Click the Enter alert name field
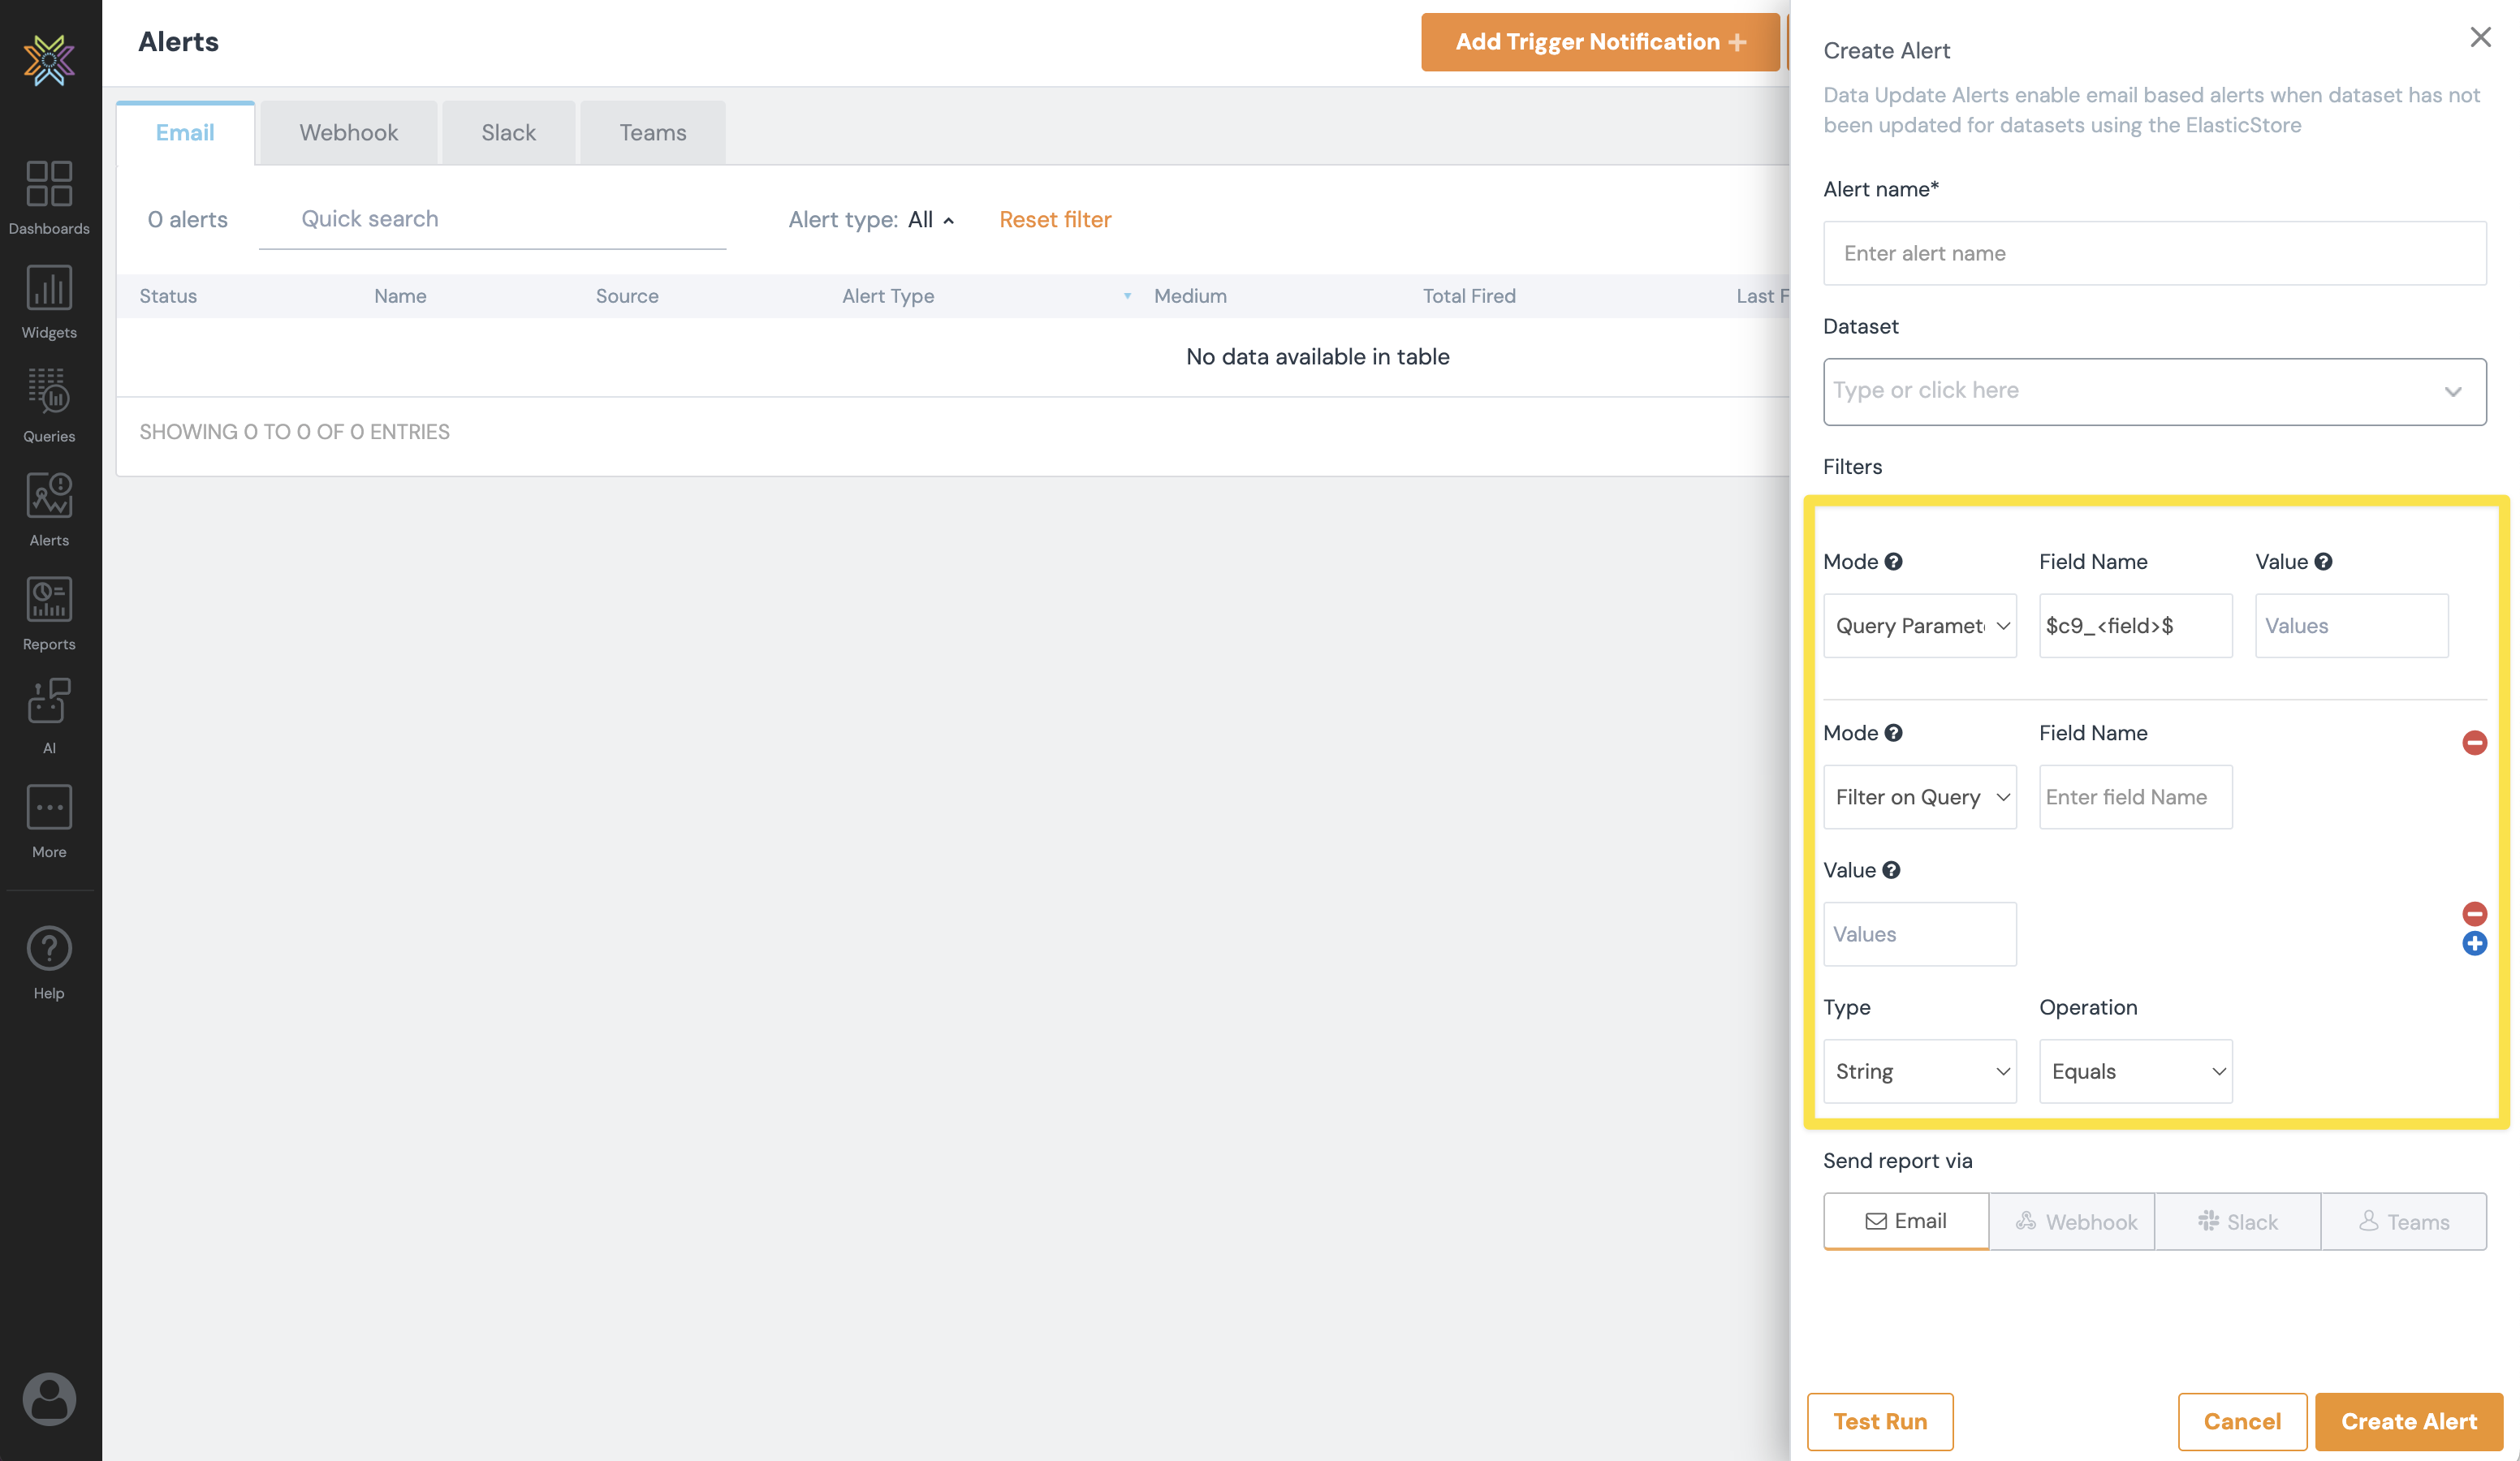Screen dimensions: 2520x1461 2154,253
